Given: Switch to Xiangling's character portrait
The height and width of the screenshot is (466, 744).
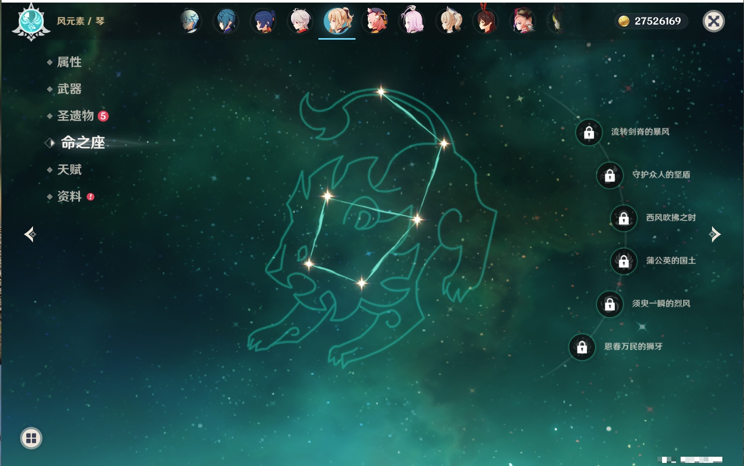Looking at the screenshot, I should [x=263, y=22].
